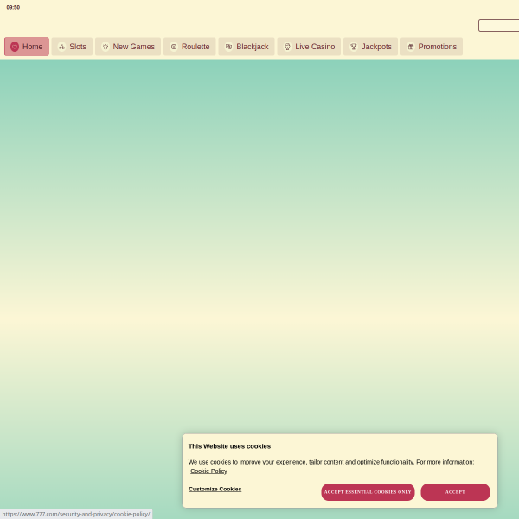The width and height of the screenshot is (519, 519).
Task: Open the Cookie Policy link
Action: pos(208,471)
